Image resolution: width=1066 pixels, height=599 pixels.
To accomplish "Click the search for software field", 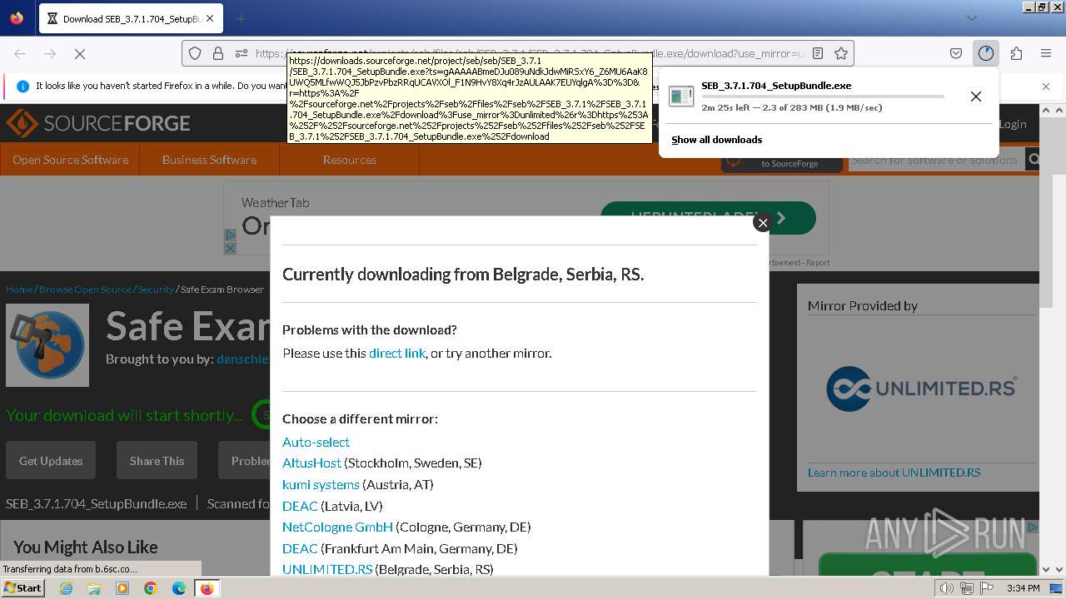I will point(935,160).
